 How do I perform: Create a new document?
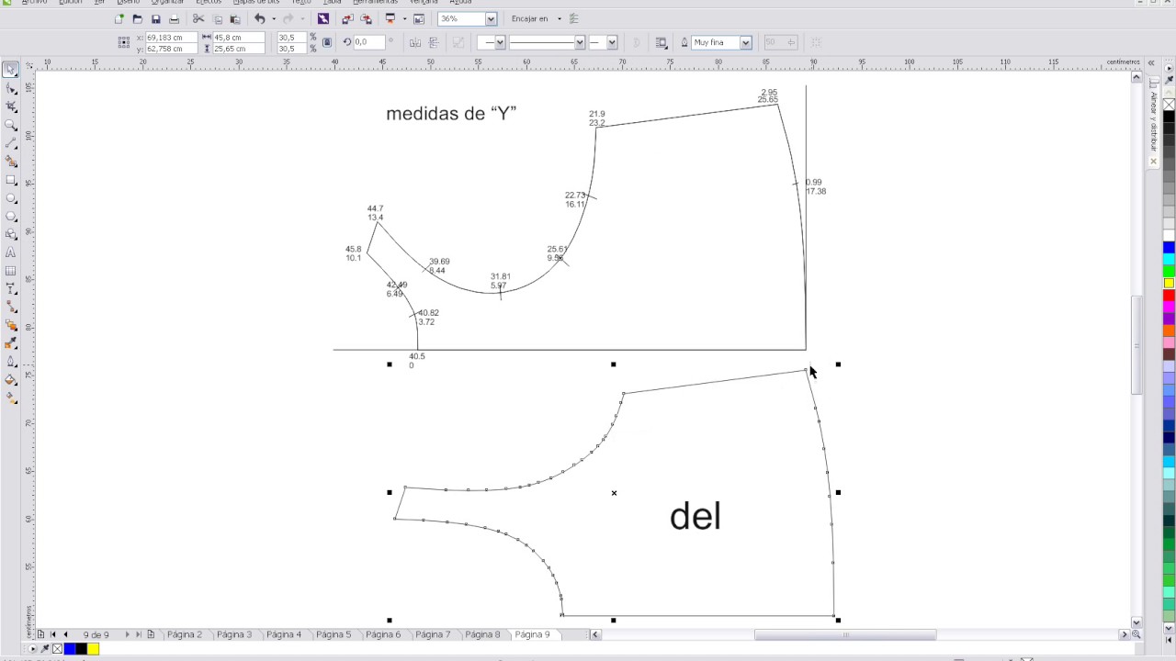pos(119,19)
